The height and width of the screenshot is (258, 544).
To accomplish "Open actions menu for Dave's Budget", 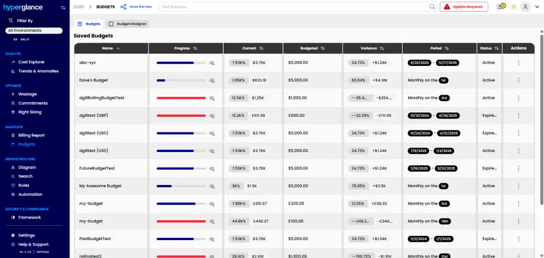I will 518,80.
